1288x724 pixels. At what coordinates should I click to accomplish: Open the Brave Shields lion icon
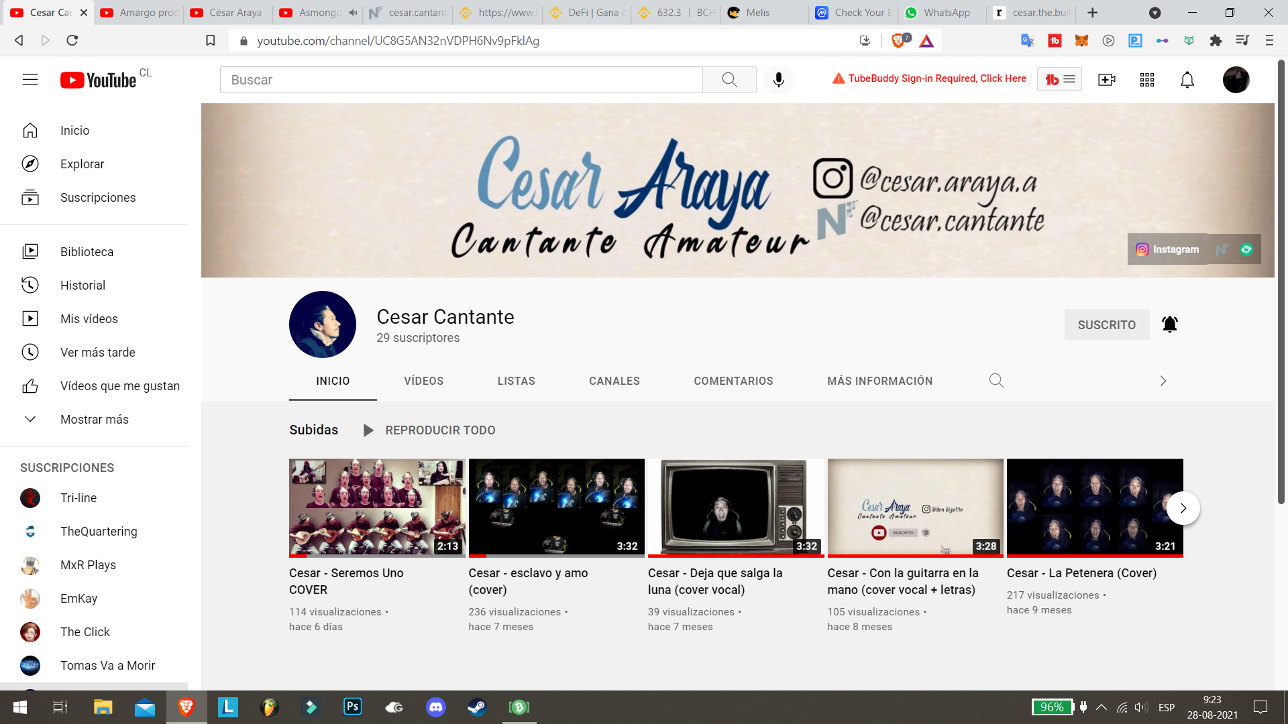pyautogui.click(x=899, y=40)
